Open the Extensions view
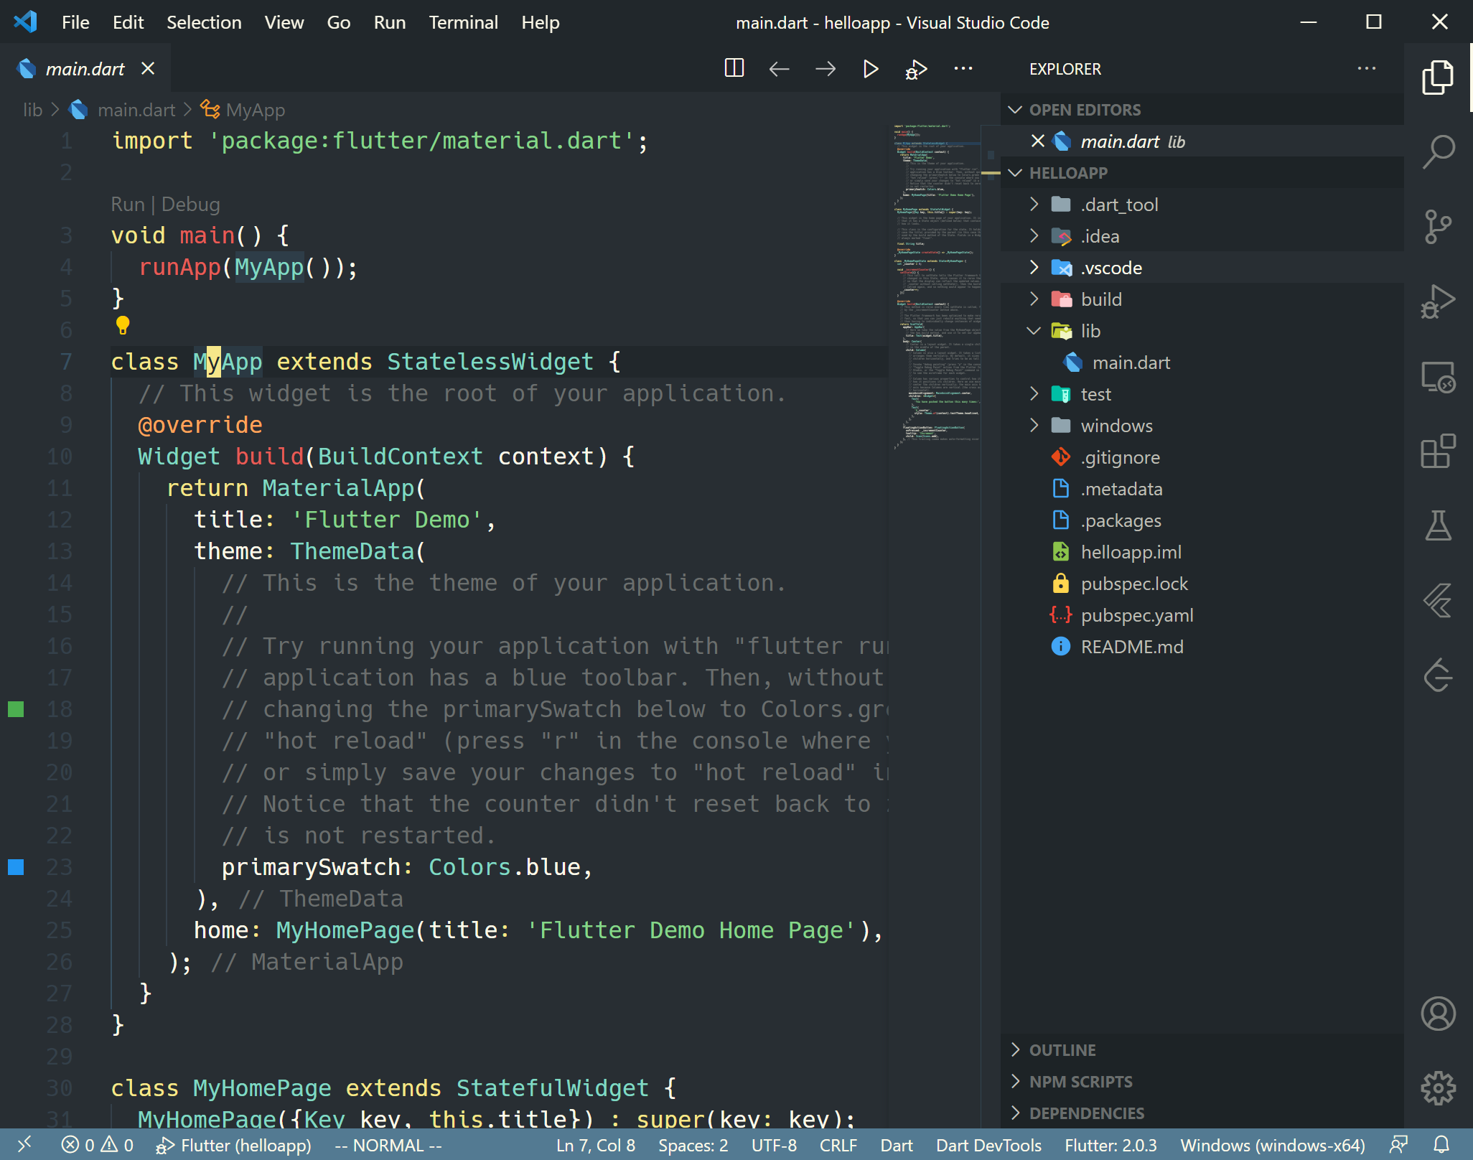Viewport: 1473px width, 1160px height. coord(1438,452)
